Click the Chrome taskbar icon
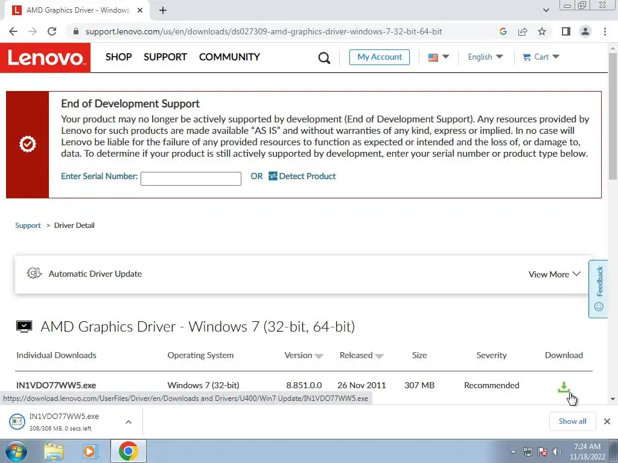Viewport: 618px width, 463px height. pos(128,451)
